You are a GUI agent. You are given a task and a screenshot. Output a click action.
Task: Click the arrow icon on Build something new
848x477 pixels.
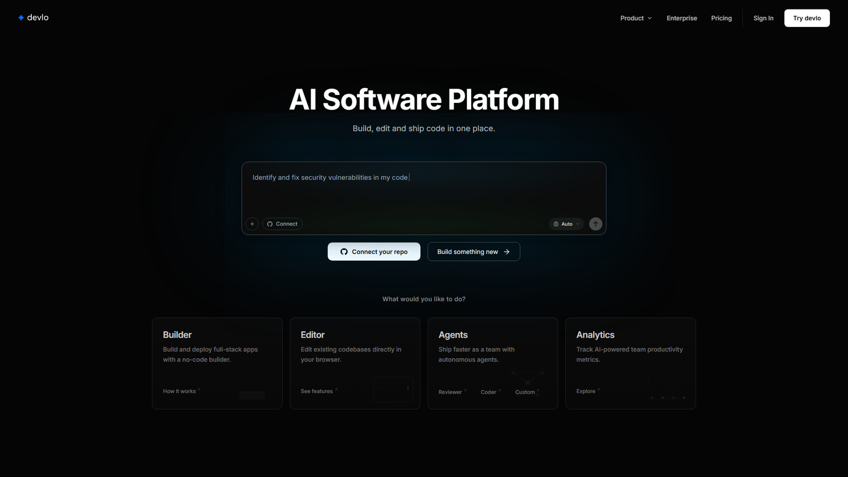(x=506, y=251)
